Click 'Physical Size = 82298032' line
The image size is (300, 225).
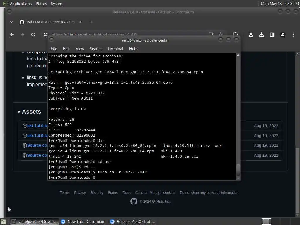click(76, 93)
